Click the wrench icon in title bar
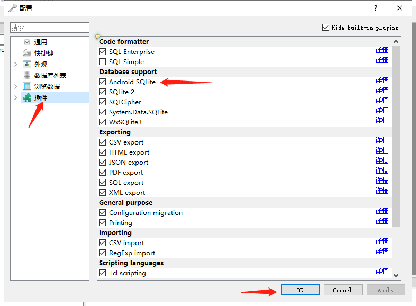This screenshot has height=306, width=416. pyautogui.click(x=13, y=8)
